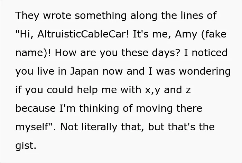Click the word "moving" in the paragraph
The width and height of the screenshot is (242, 163).
click(154, 109)
